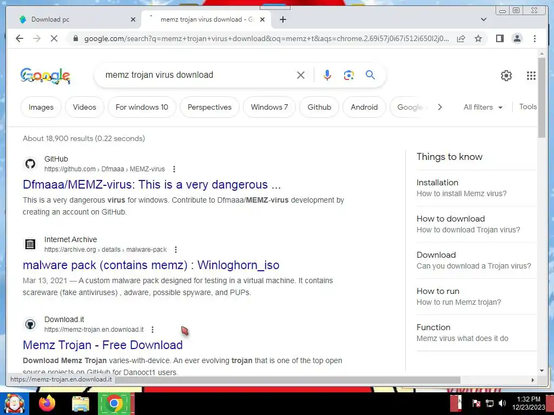Open options for GitHub result

pyautogui.click(x=174, y=169)
